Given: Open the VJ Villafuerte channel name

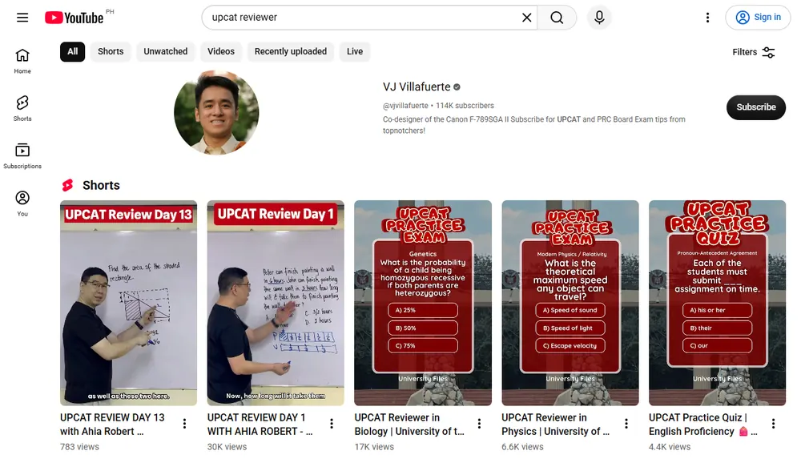Looking at the screenshot, I should pos(417,87).
